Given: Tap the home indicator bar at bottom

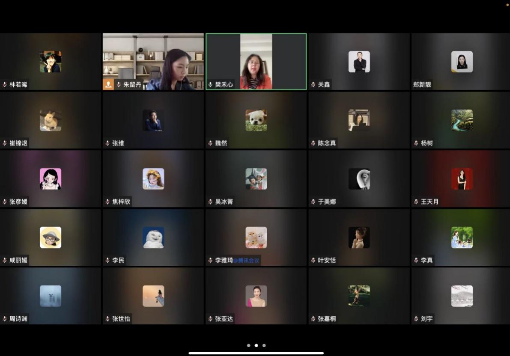Looking at the screenshot, I should point(256,353).
